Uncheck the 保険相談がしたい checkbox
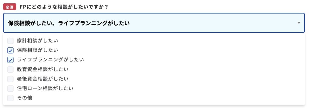The height and width of the screenshot is (110, 309). coord(11,50)
